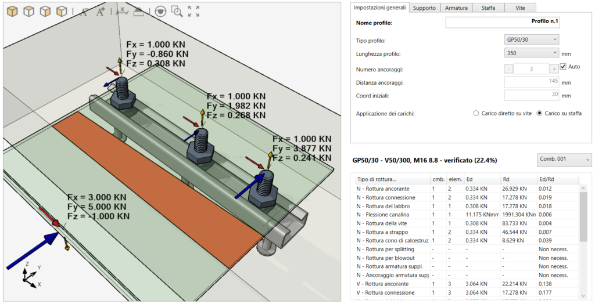The height and width of the screenshot is (304, 595).
Task: Click the Numero ancoraggi value field
Action: [x=531, y=69]
